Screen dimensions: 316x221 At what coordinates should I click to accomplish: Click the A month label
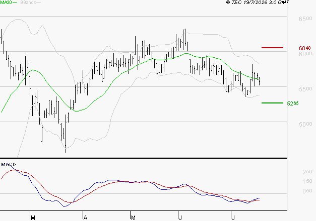pyautogui.click(x=85, y=218)
